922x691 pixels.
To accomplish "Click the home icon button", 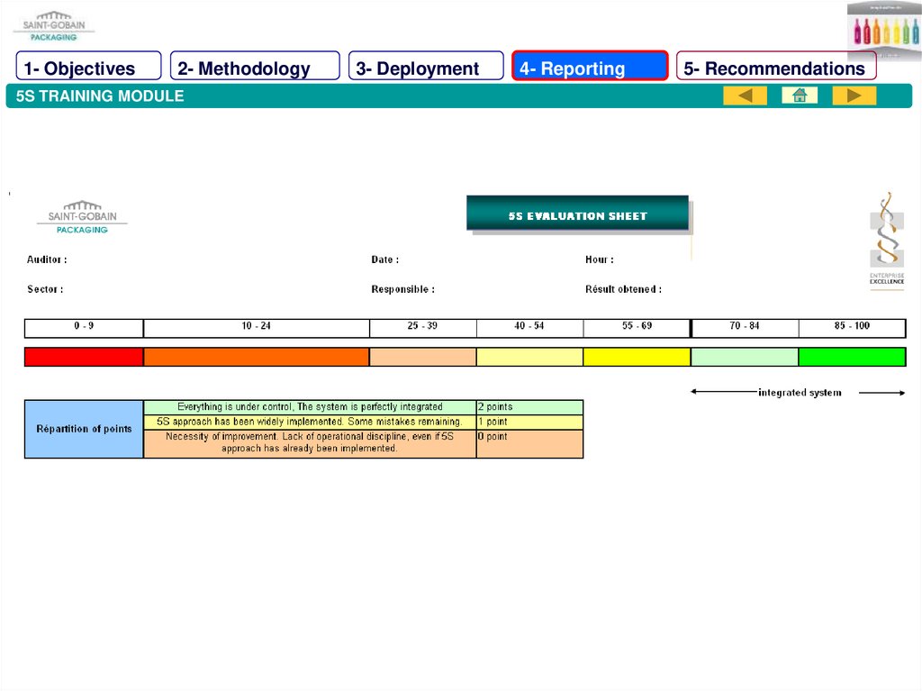I will [x=799, y=95].
